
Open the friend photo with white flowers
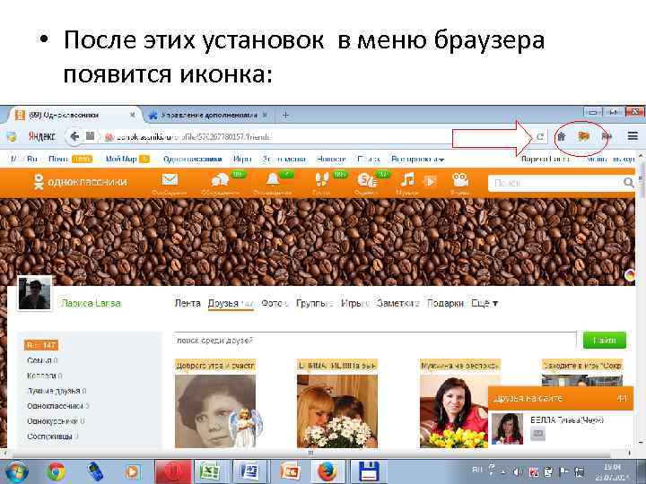click(x=337, y=411)
